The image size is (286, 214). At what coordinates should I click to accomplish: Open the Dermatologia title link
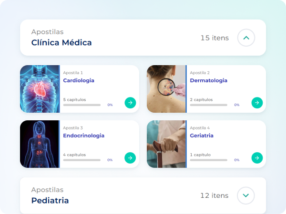(x=208, y=80)
